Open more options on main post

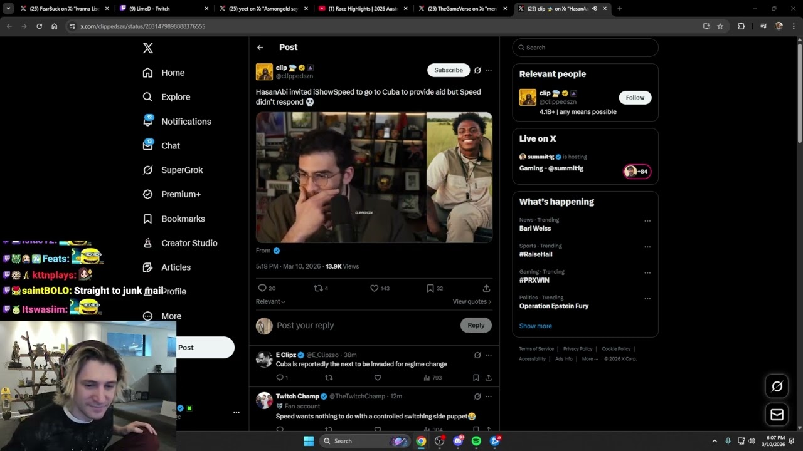(489, 70)
